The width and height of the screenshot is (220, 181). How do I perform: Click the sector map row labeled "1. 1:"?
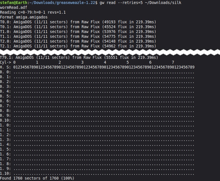click(x=97, y=130)
